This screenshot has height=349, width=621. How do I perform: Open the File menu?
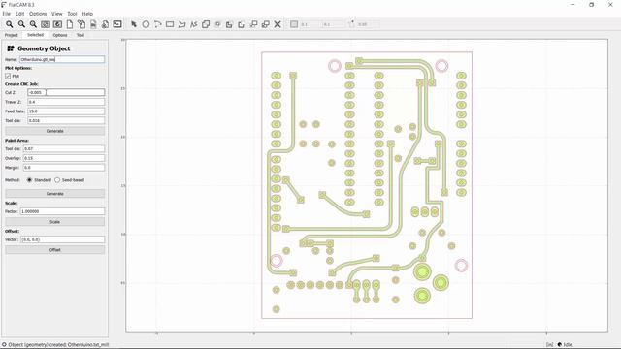coord(7,14)
